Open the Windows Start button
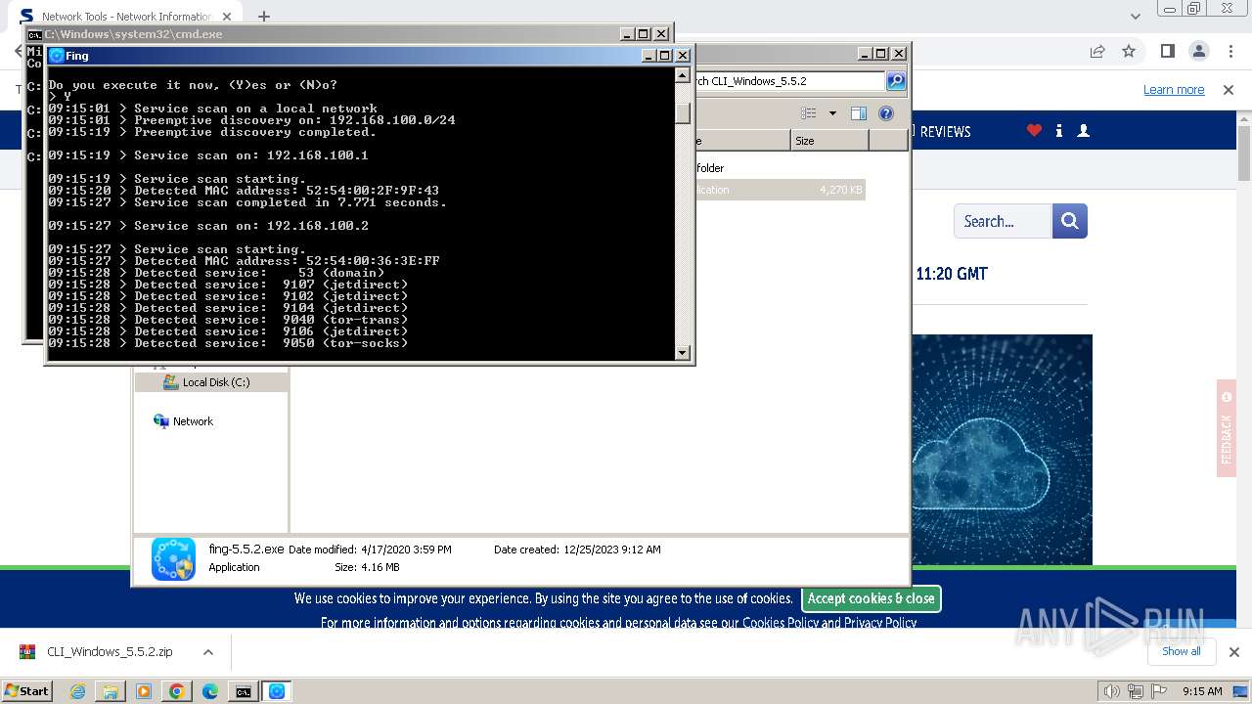 (26, 691)
